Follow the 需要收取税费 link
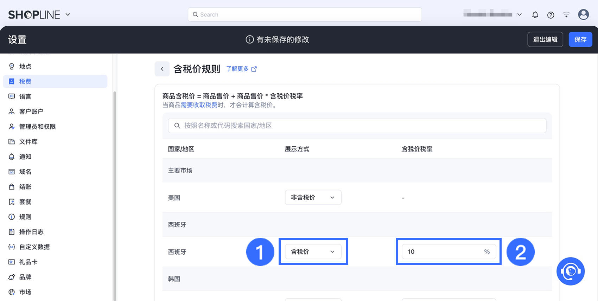This screenshot has height=301, width=598. pos(199,105)
